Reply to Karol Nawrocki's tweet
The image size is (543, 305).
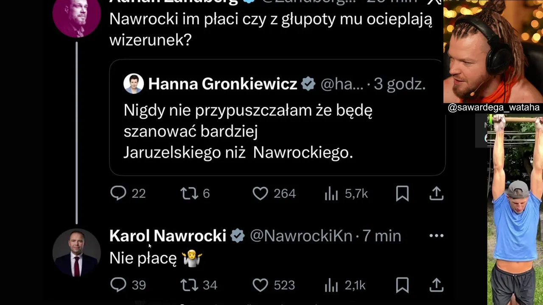[118, 285]
